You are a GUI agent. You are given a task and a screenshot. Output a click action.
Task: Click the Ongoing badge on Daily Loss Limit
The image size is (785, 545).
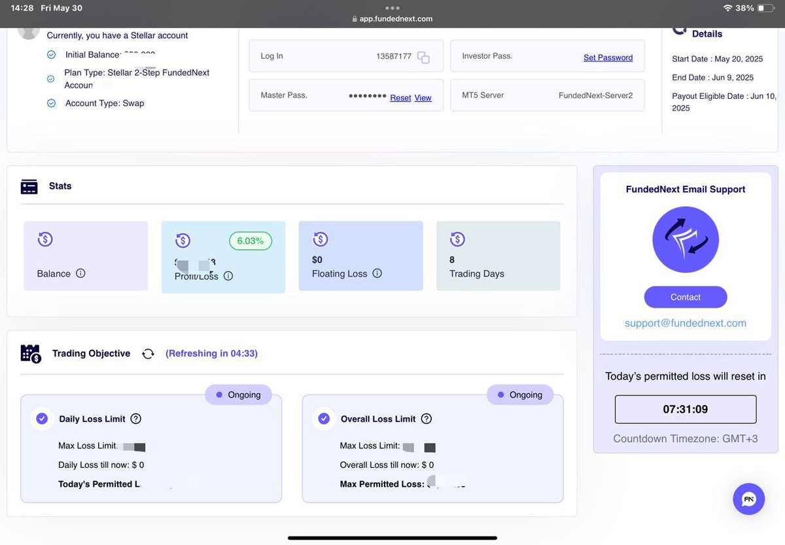click(x=238, y=395)
